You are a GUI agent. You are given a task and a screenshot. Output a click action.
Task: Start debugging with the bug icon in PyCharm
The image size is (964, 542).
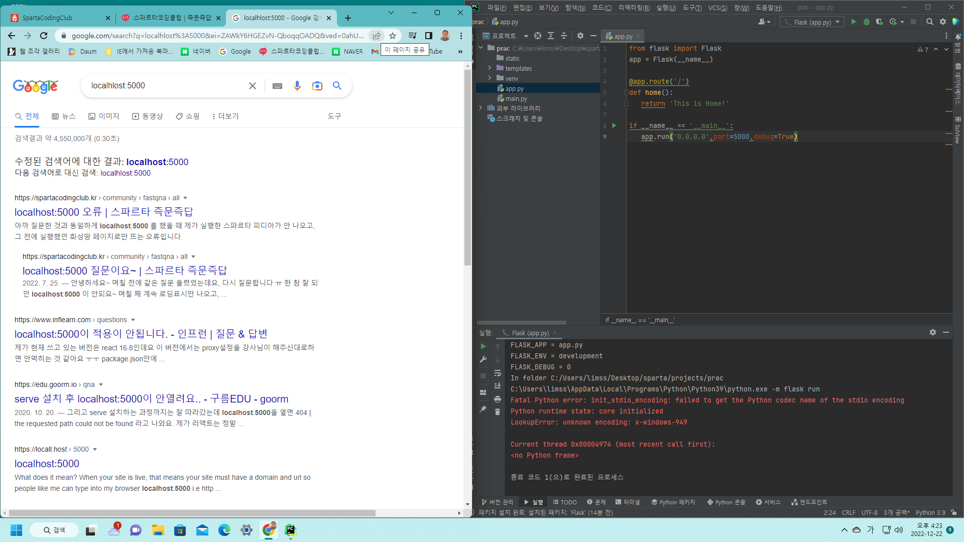click(867, 22)
